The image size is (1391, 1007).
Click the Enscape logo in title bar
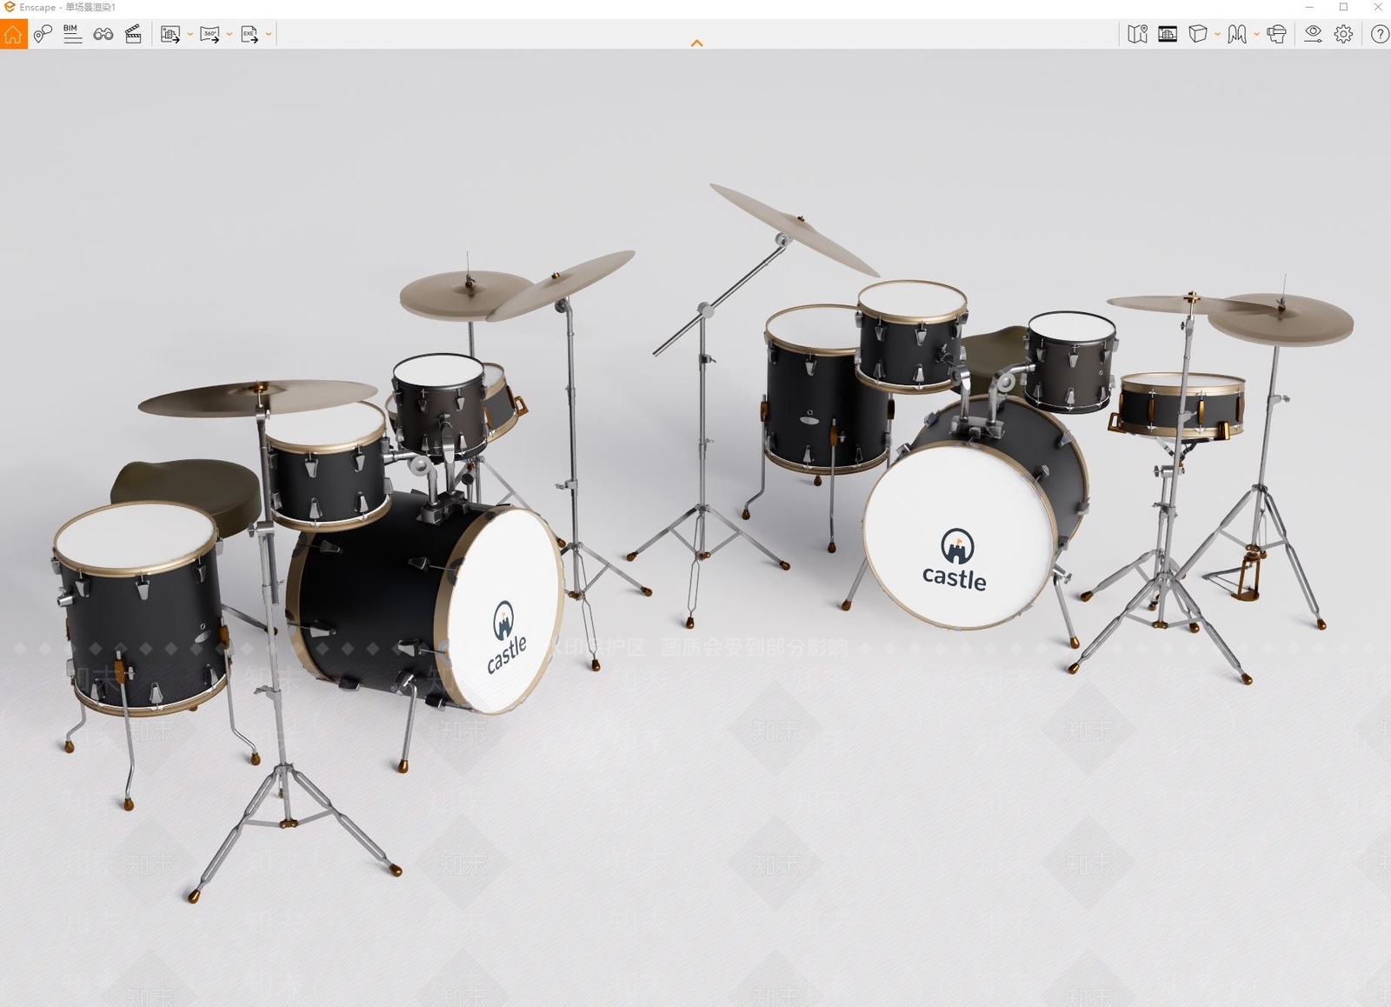click(x=10, y=7)
